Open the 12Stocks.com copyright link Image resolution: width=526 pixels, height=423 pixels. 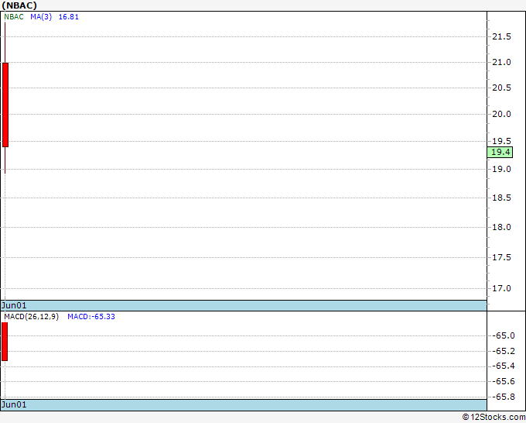pos(494,418)
